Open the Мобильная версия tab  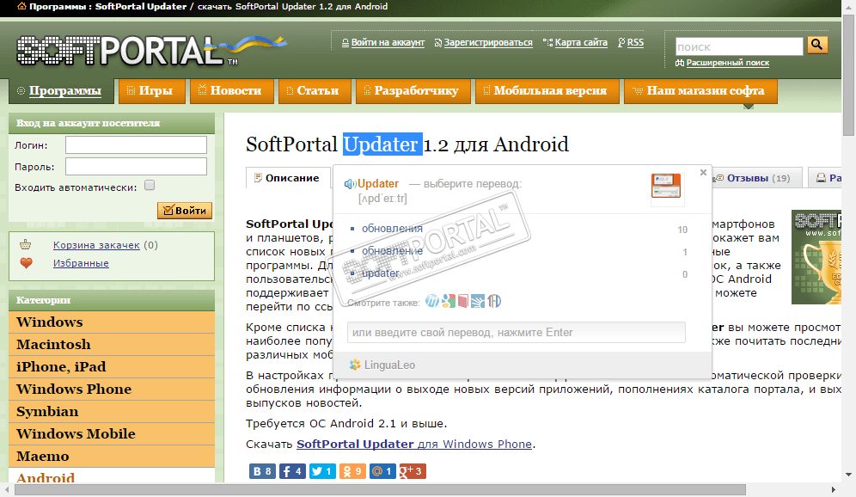(547, 90)
